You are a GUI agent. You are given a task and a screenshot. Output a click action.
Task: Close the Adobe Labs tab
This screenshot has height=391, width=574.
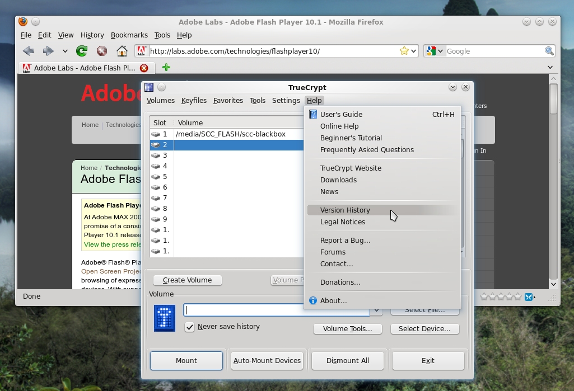144,68
